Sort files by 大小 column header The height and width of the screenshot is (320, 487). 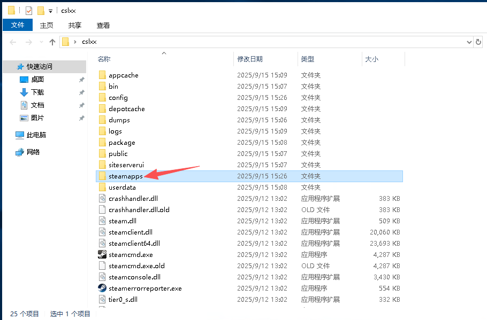click(371, 59)
